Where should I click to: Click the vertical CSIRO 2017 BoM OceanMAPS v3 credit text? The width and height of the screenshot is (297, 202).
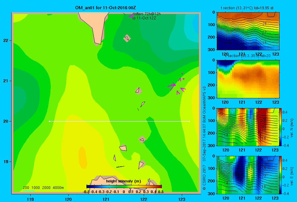[x=204, y=138]
